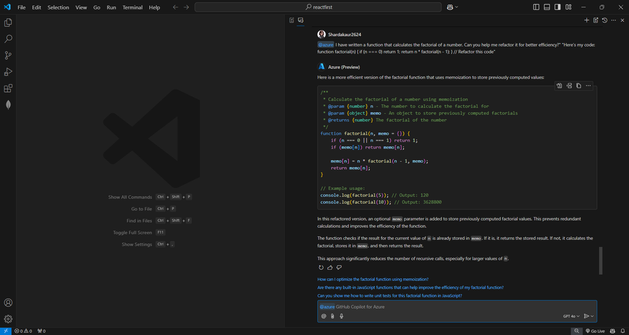Image resolution: width=629 pixels, height=335 pixels.
Task: Copy the code block
Action: 579,86
